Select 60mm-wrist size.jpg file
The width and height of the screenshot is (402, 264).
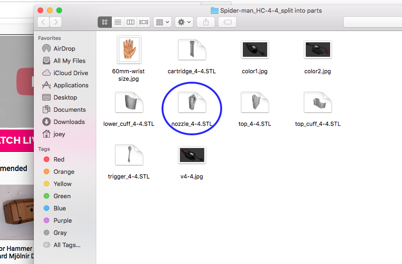(x=129, y=49)
